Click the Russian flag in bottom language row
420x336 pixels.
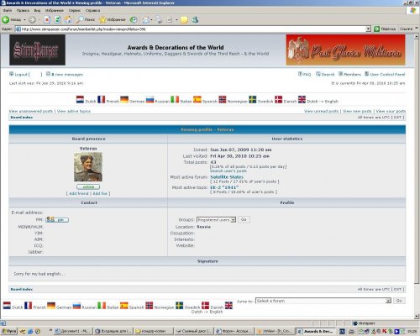click(76, 306)
